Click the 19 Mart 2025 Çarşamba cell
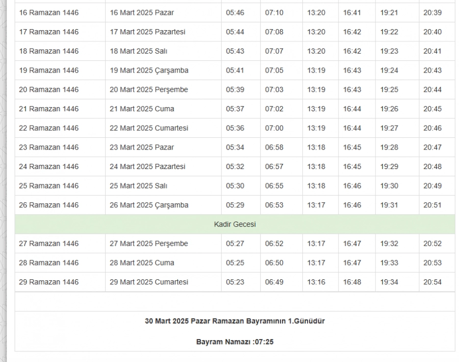This screenshot has height=362, width=459. click(x=149, y=70)
